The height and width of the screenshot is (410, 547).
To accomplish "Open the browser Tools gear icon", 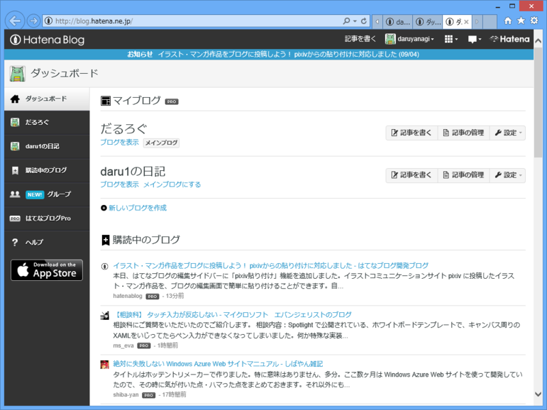I will 534,21.
